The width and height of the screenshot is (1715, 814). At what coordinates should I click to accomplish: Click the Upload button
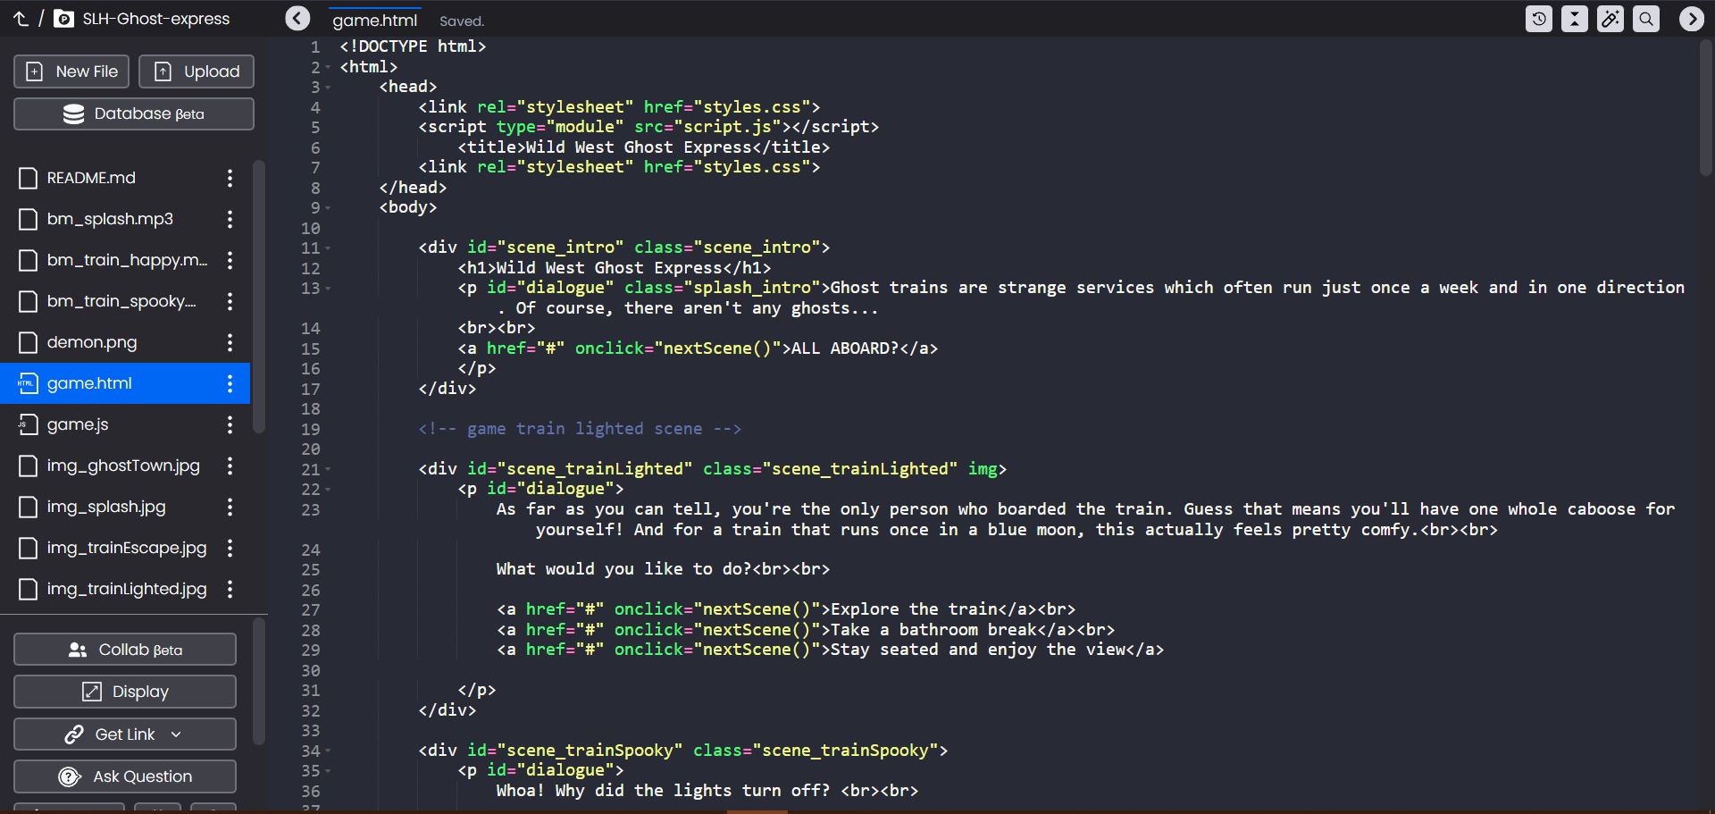(x=197, y=71)
